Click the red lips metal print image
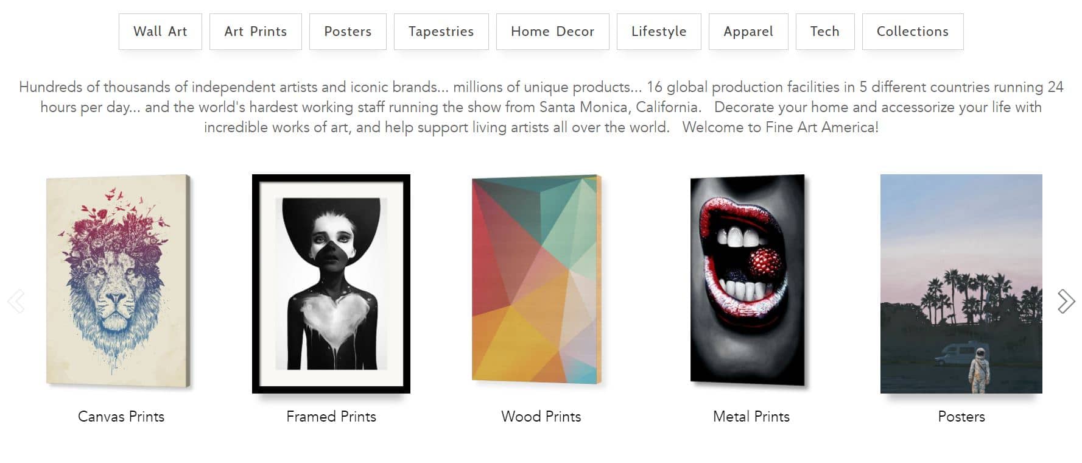 click(x=749, y=281)
